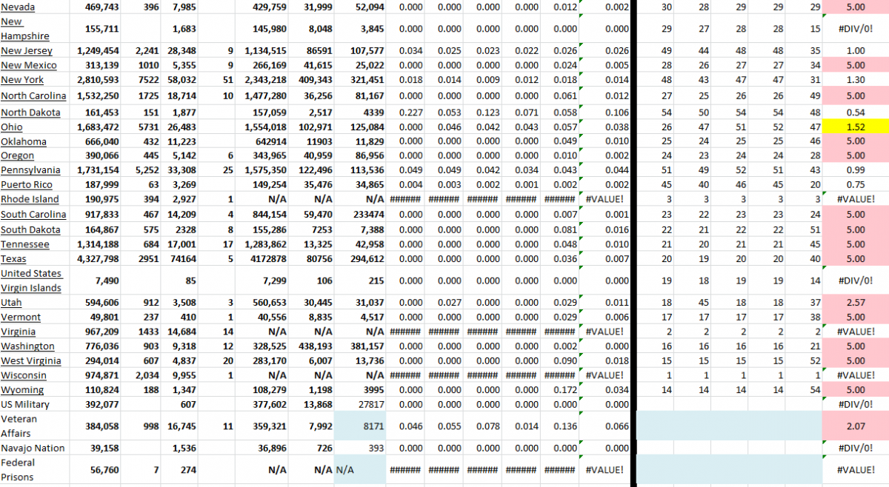Click the Navajo Nation row label
Screen dimensions: 889x487
point(33,448)
